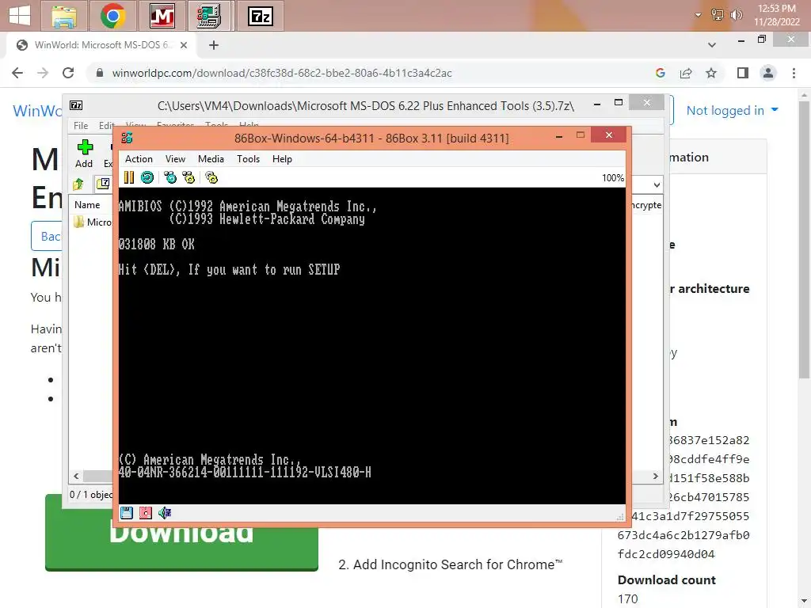Send Ctrl+Alt+Del via 86Box toolbar
Viewport: 811px width, 608px height.
pos(170,178)
